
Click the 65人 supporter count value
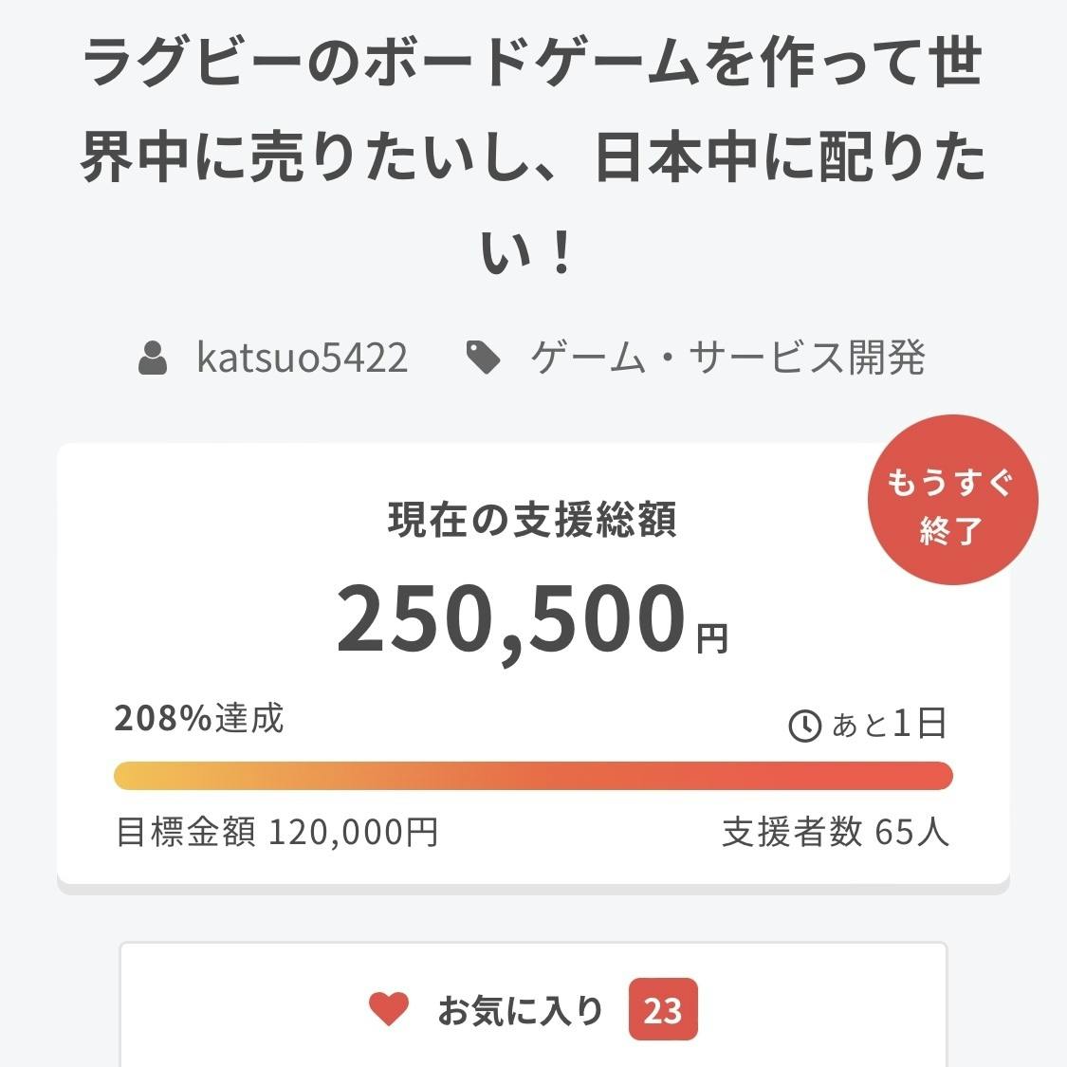[911, 833]
